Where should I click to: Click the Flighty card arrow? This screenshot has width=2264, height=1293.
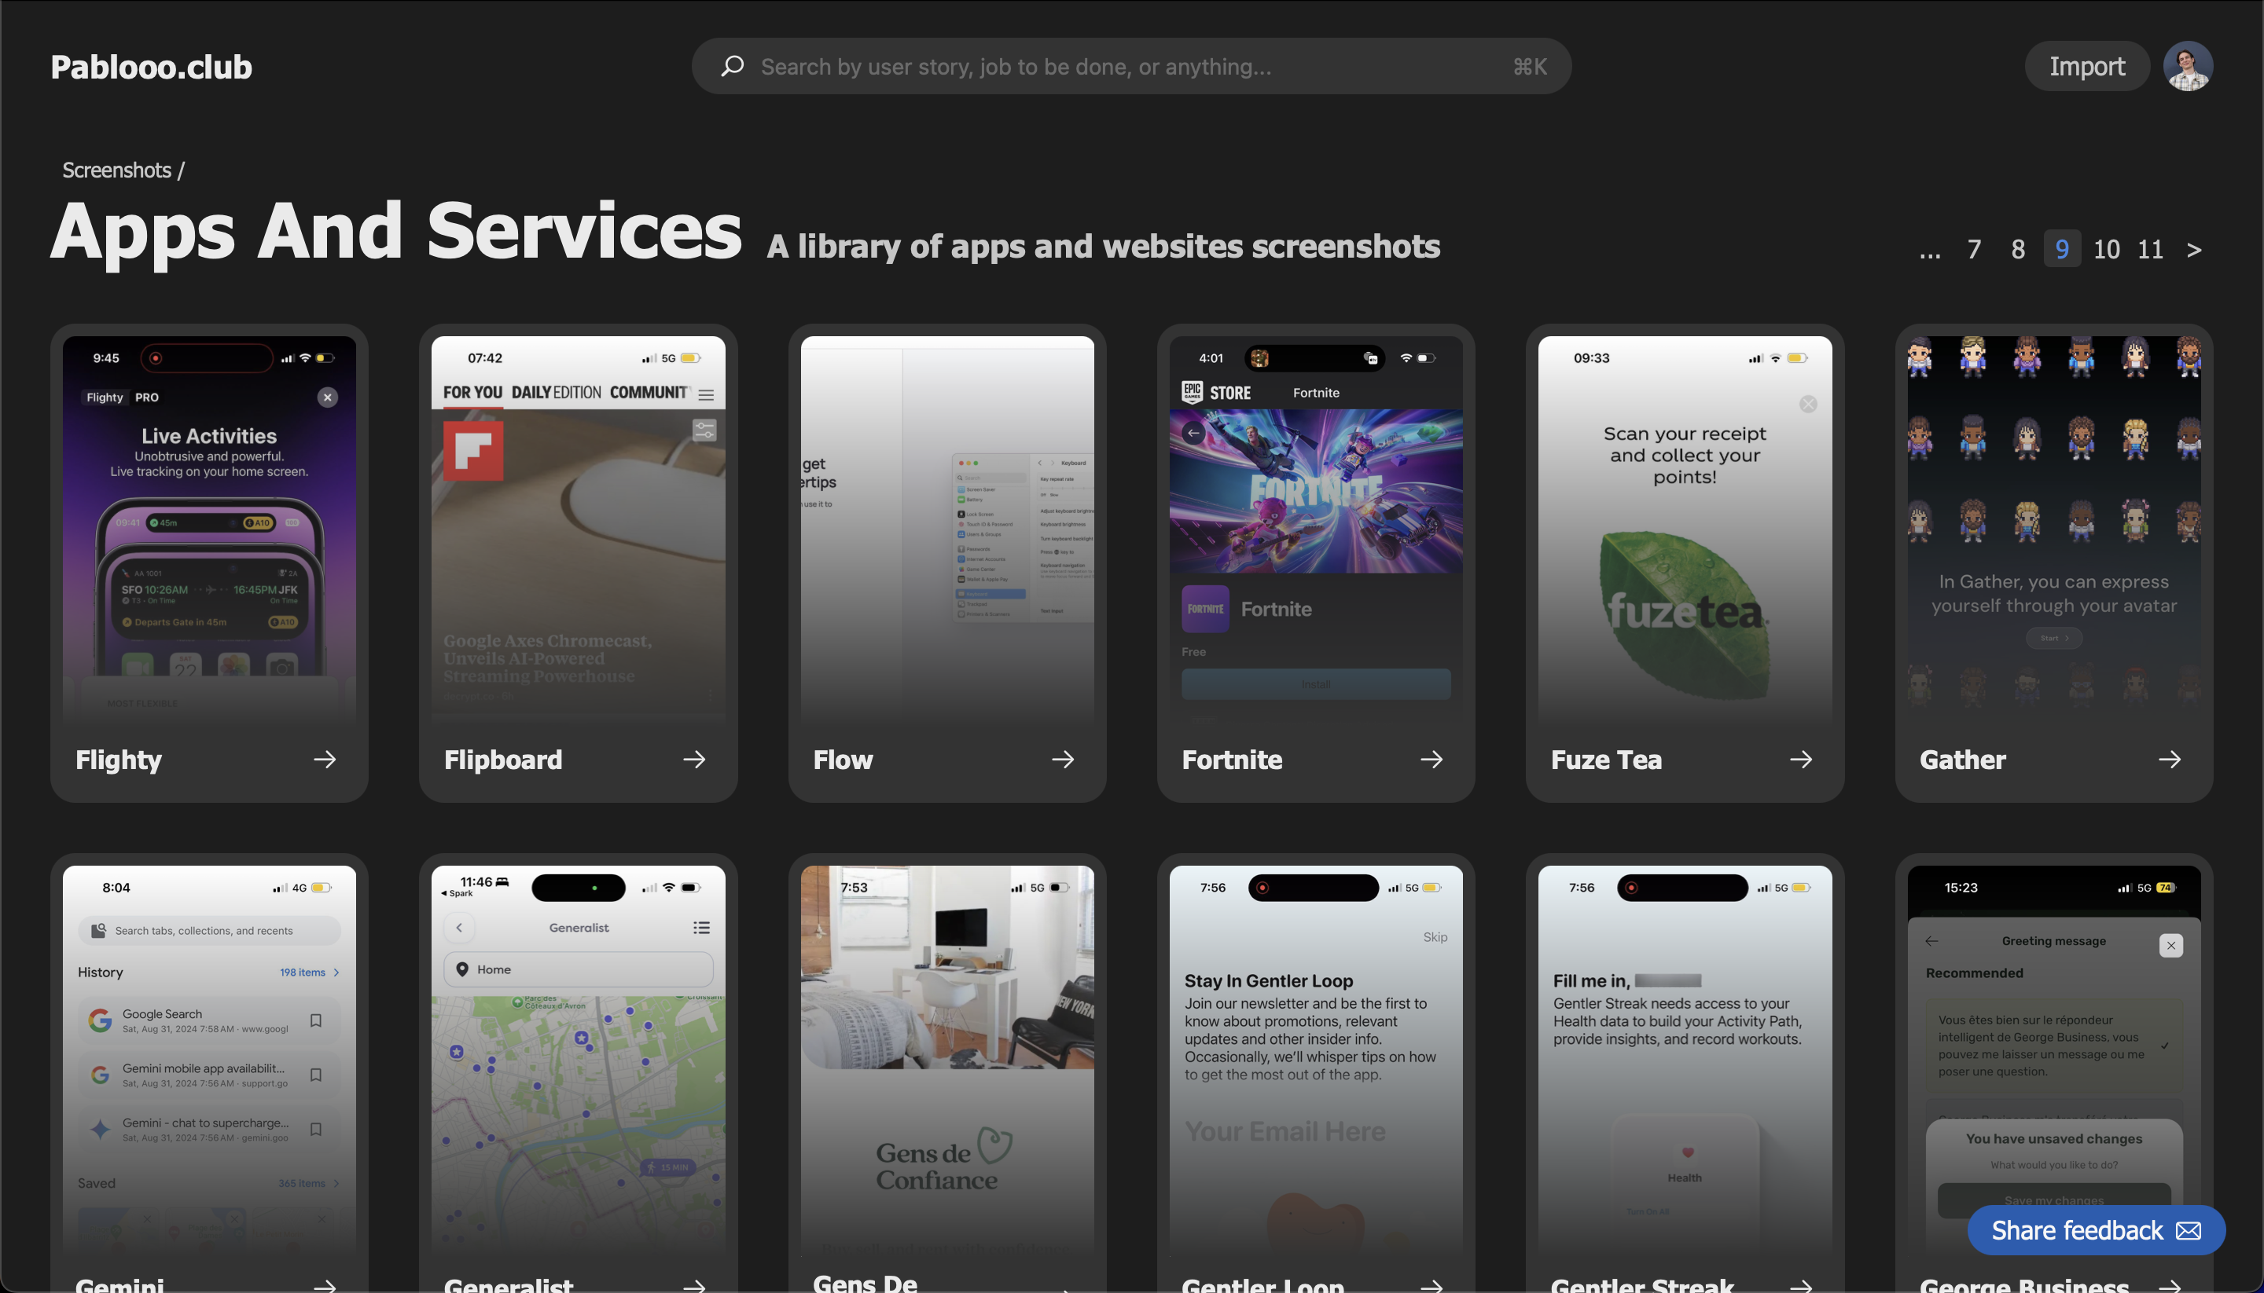point(325,760)
